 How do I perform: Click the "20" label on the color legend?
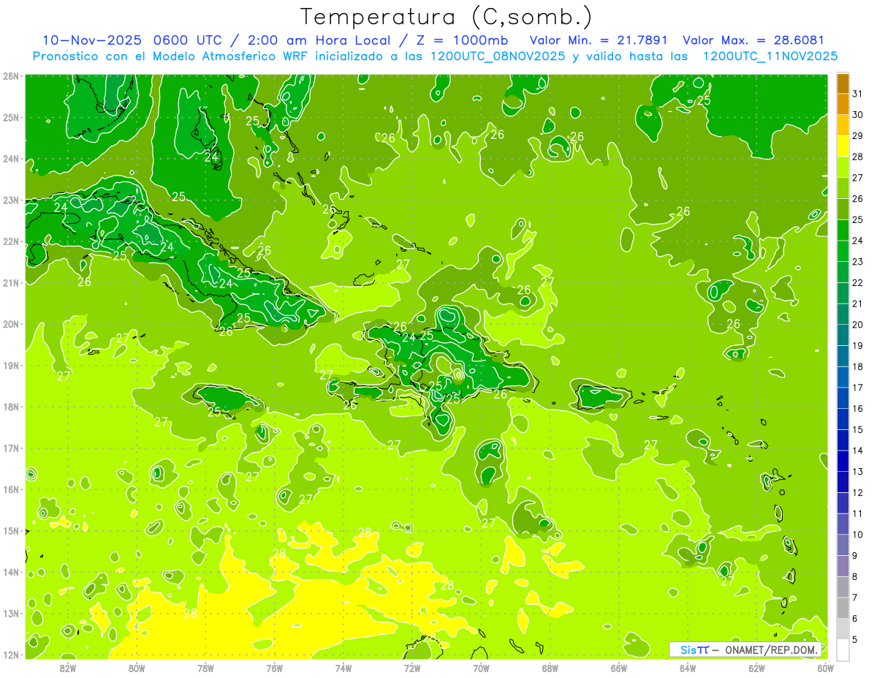tap(857, 325)
